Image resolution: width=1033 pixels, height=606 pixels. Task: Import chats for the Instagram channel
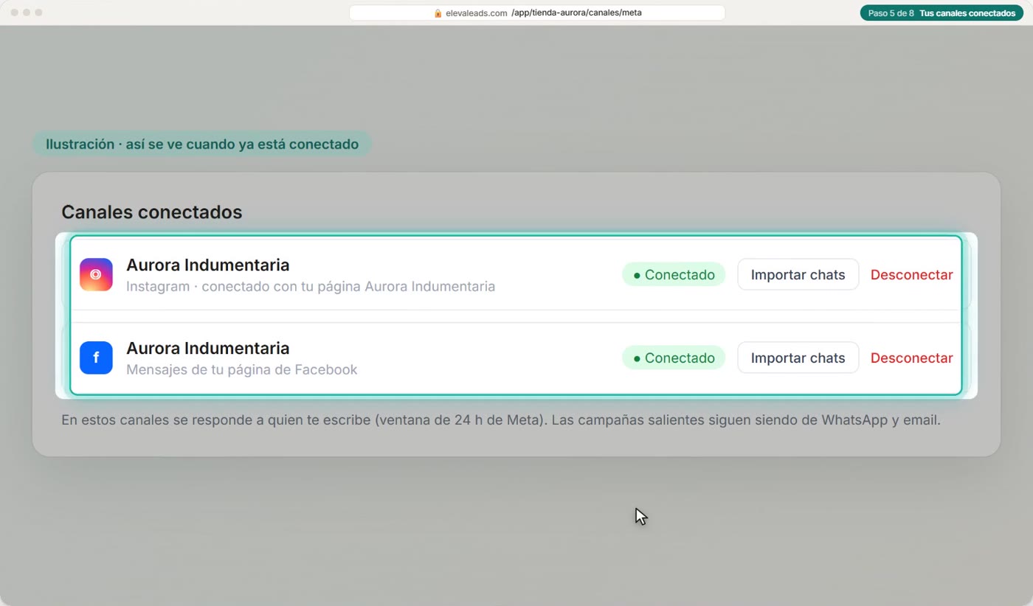point(798,274)
